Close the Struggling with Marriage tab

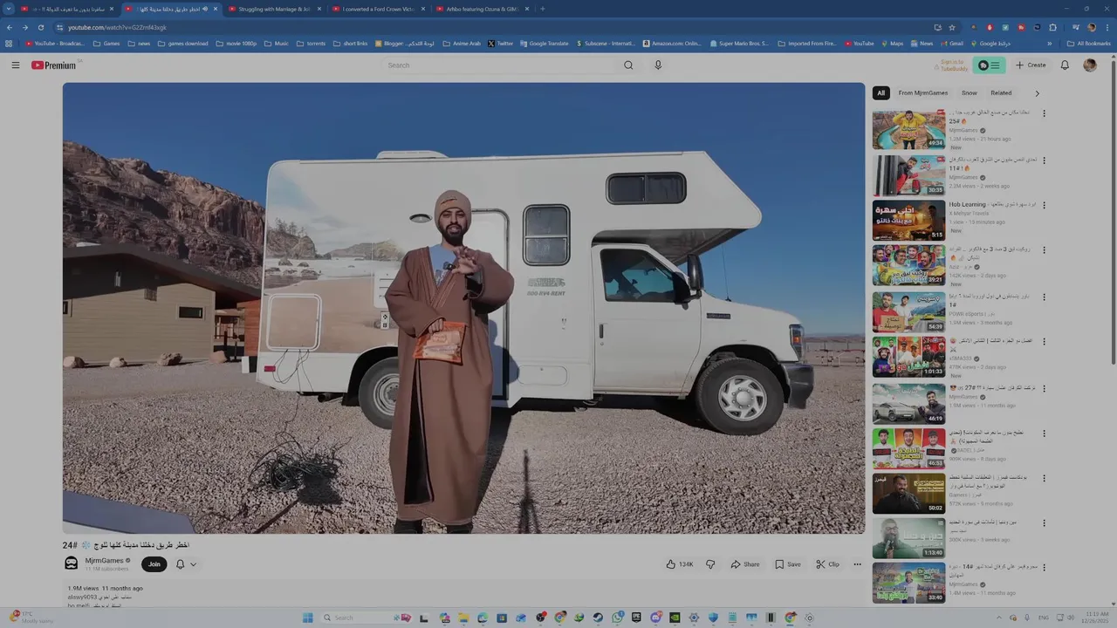pos(319,9)
